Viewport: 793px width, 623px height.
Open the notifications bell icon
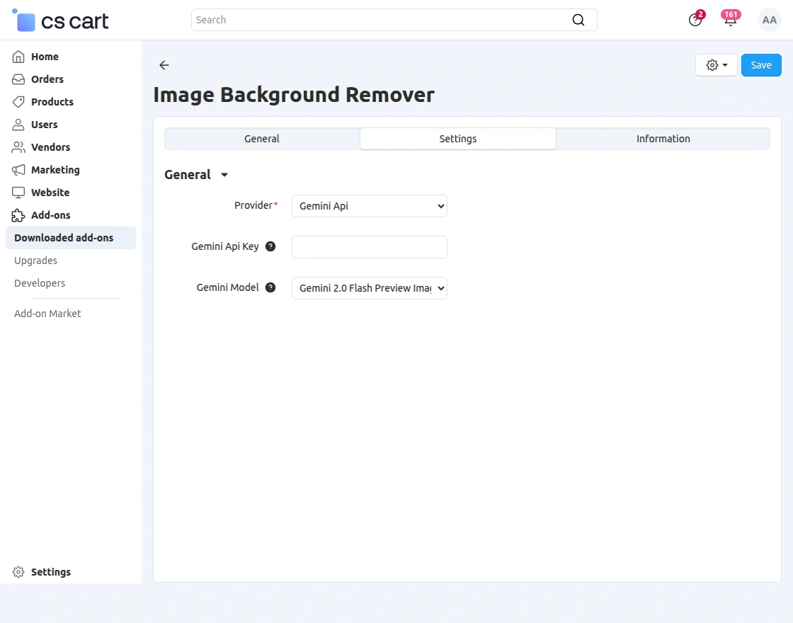click(x=730, y=20)
